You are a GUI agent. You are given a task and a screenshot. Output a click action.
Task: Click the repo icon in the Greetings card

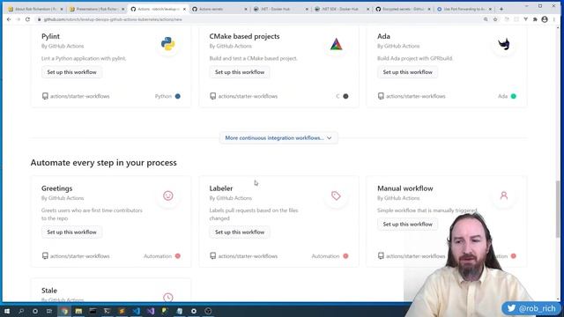(x=45, y=256)
